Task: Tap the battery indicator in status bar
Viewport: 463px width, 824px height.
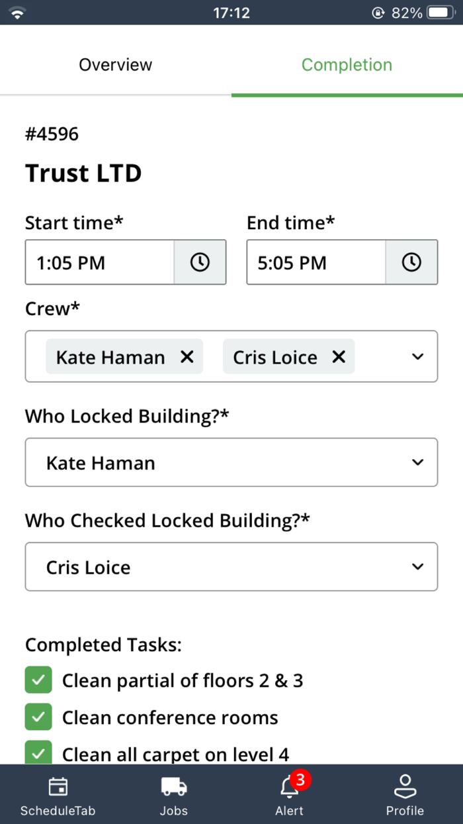Action: [439, 13]
